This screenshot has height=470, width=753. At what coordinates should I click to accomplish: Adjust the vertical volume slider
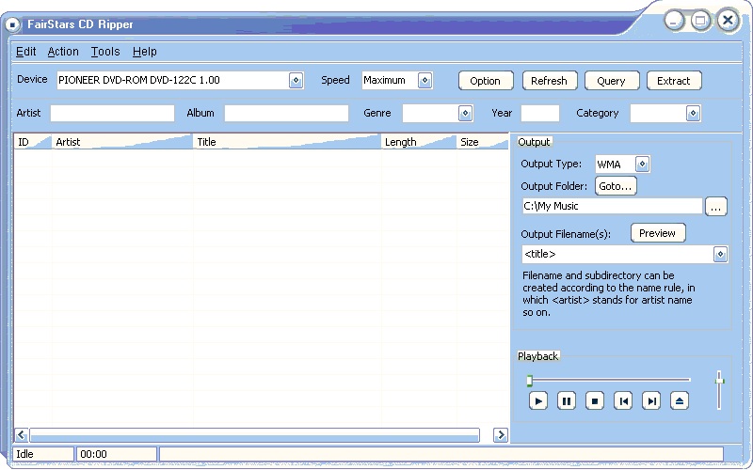(720, 379)
